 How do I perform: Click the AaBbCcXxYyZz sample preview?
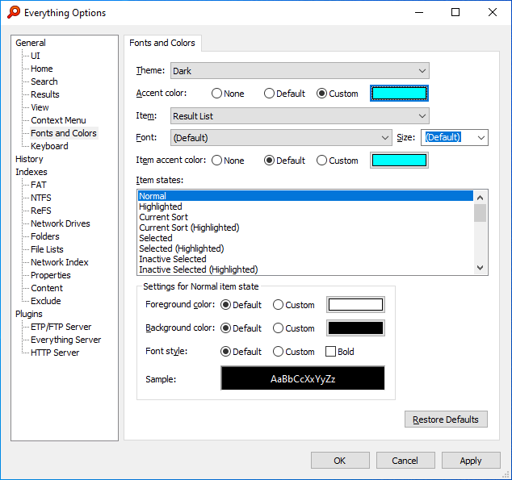(x=303, y=378)
